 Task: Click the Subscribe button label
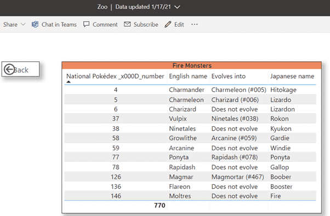tap(146, 25)
